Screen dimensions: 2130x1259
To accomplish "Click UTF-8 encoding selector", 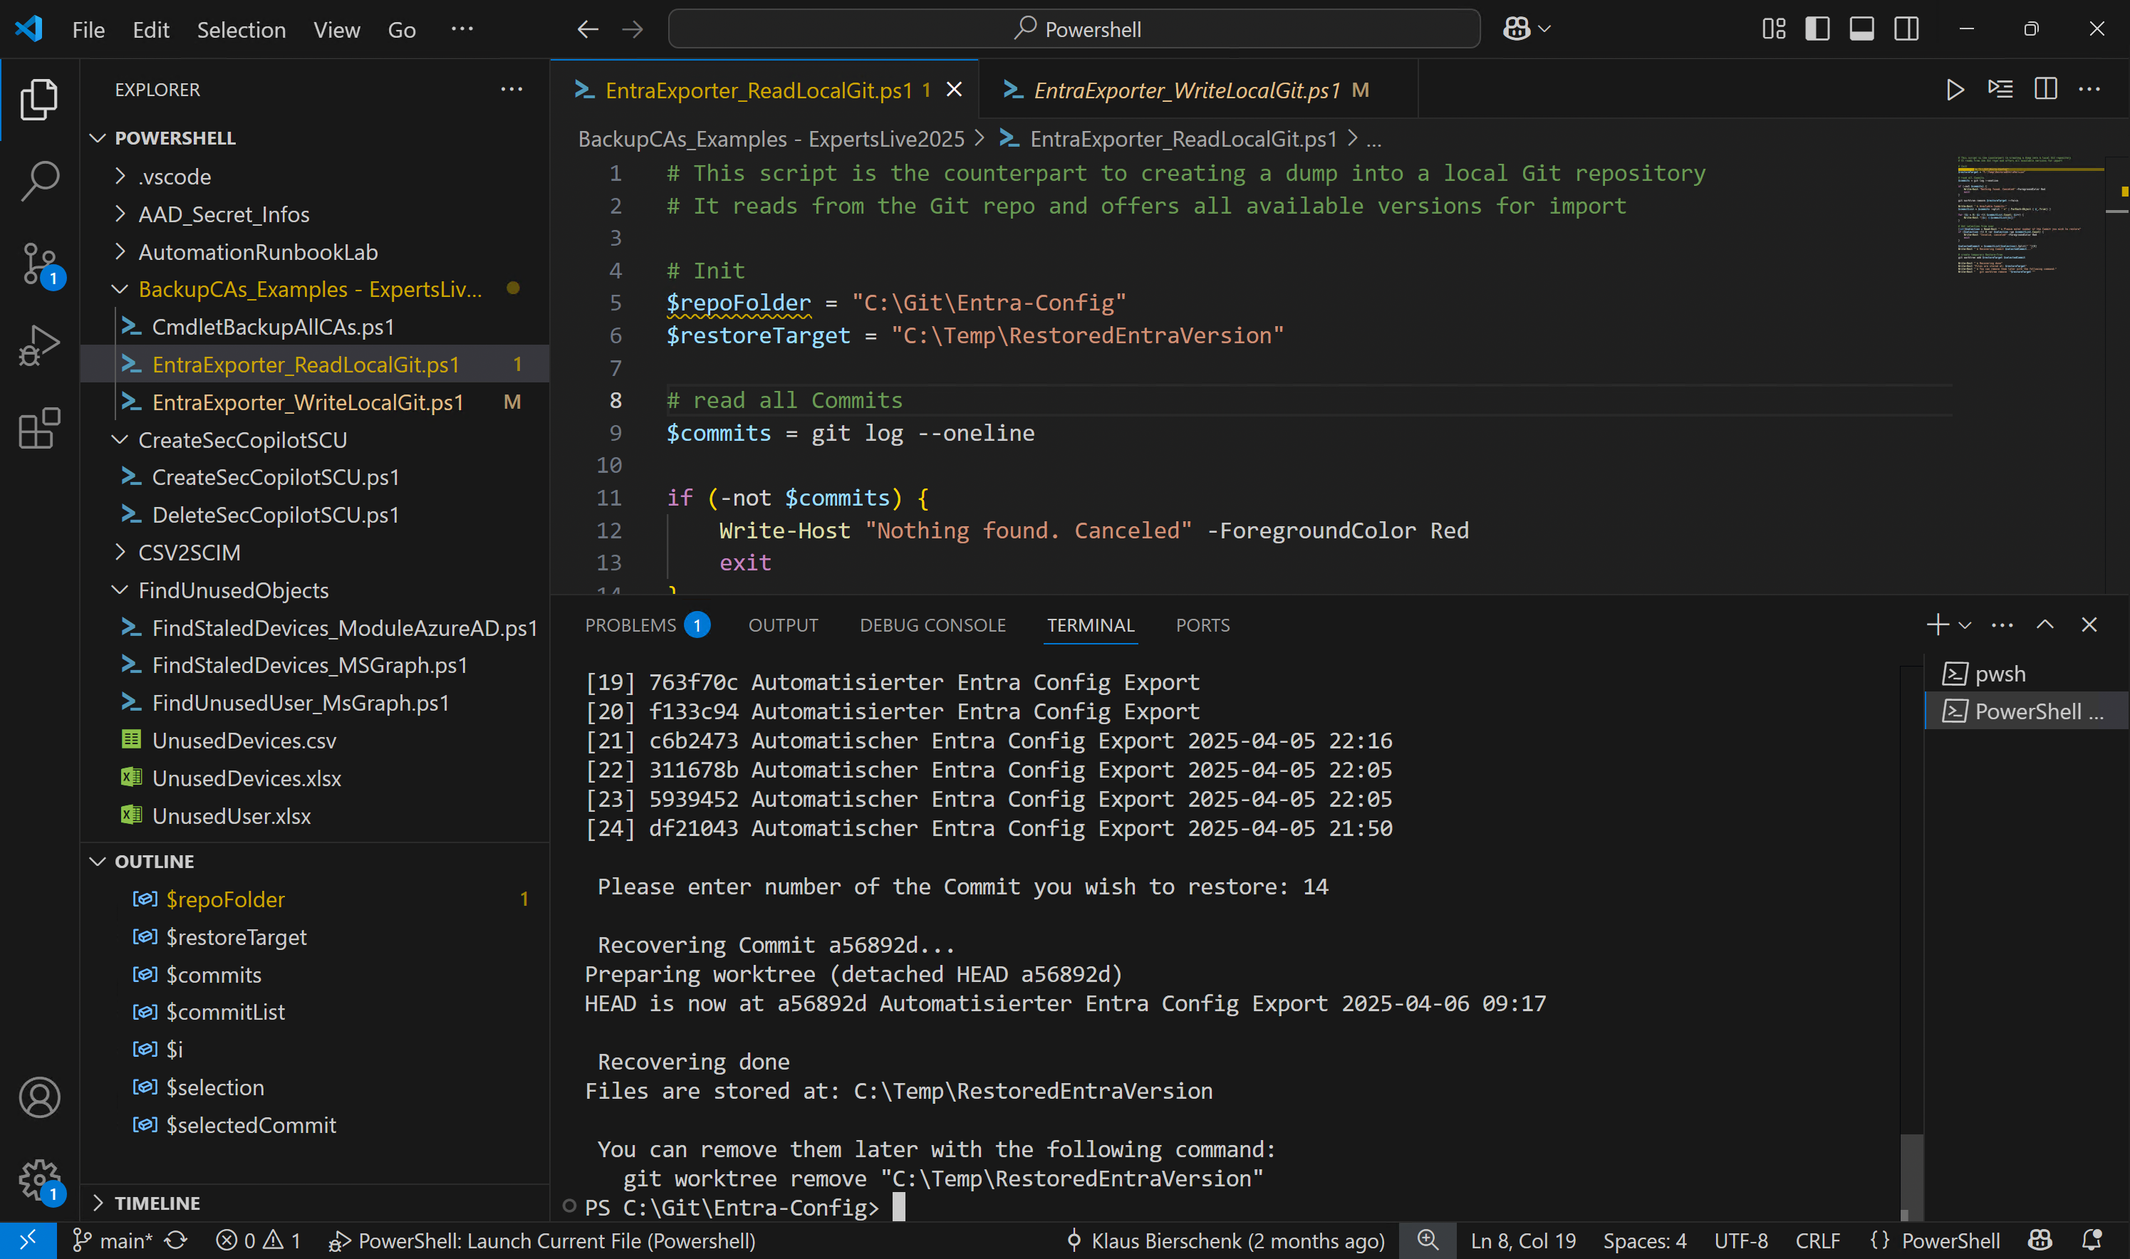I will click(x=1740, y=1240).
